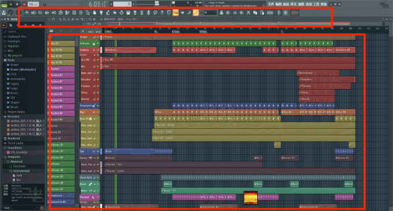Select the playlist zoom magnifier tool
Screen dimensions: 393x211
click(90, 19)
